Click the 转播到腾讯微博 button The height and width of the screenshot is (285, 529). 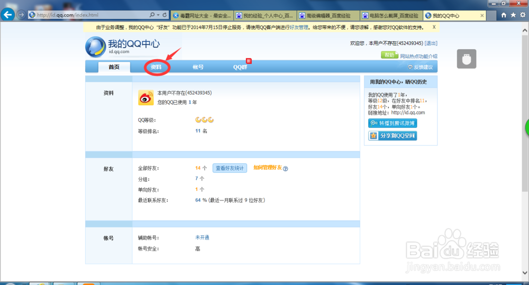point(393,123)
